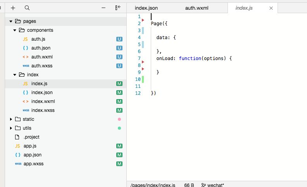Click the pages folder icon
This screenshot has width=307, height=187.
[18, 21]
